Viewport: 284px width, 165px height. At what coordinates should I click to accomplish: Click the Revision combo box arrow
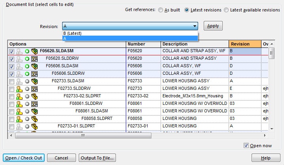[x=194, y=27]
